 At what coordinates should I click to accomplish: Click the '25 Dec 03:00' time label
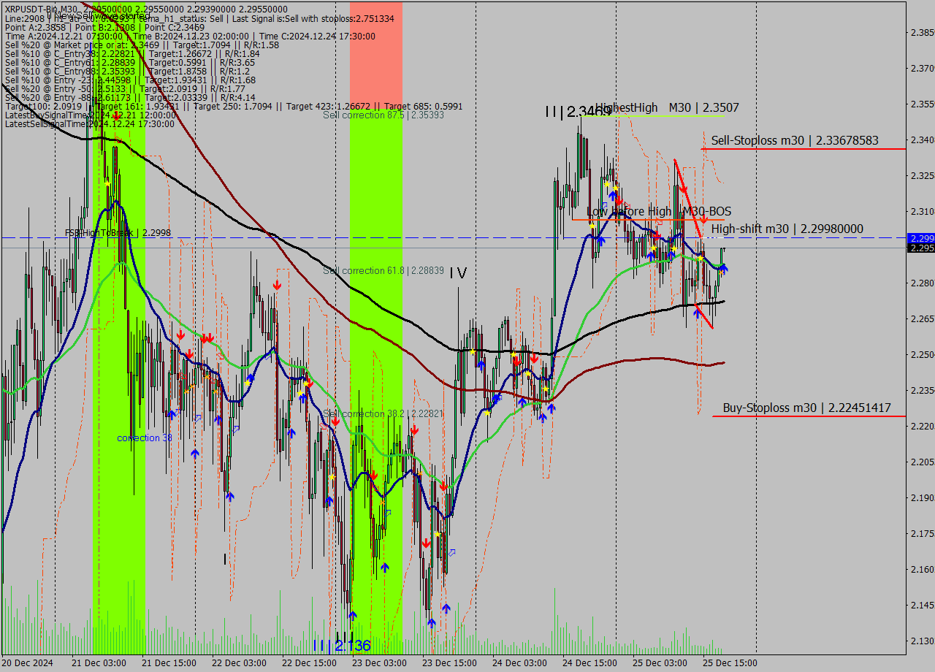point(660,663)
